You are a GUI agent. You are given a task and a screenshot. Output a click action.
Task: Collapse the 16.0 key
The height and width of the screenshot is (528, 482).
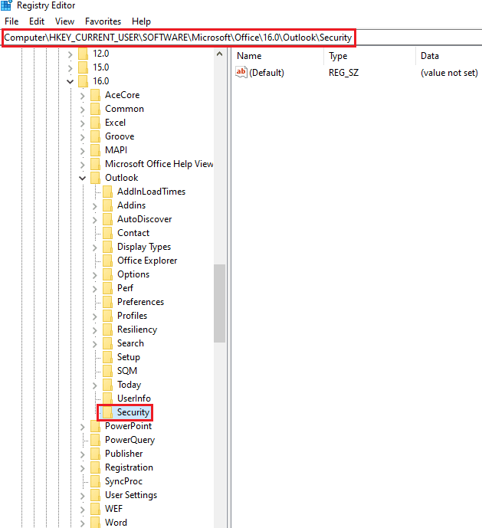(70, 81)
